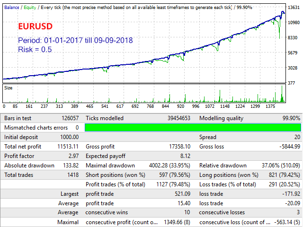Click the 'Ticks modelled' label
Image resolution: width=303 pixels, height=227 pixels.
click(105, 118)
